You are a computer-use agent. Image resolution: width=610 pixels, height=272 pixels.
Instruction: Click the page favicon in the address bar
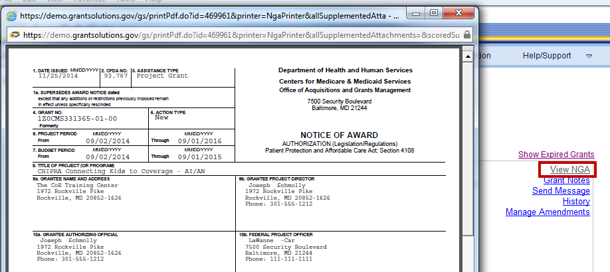click(x=14, y=34)
